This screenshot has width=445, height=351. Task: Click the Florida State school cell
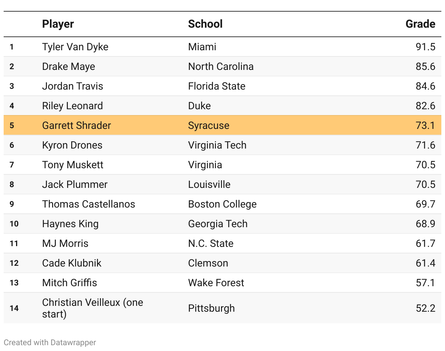point(217,86)
